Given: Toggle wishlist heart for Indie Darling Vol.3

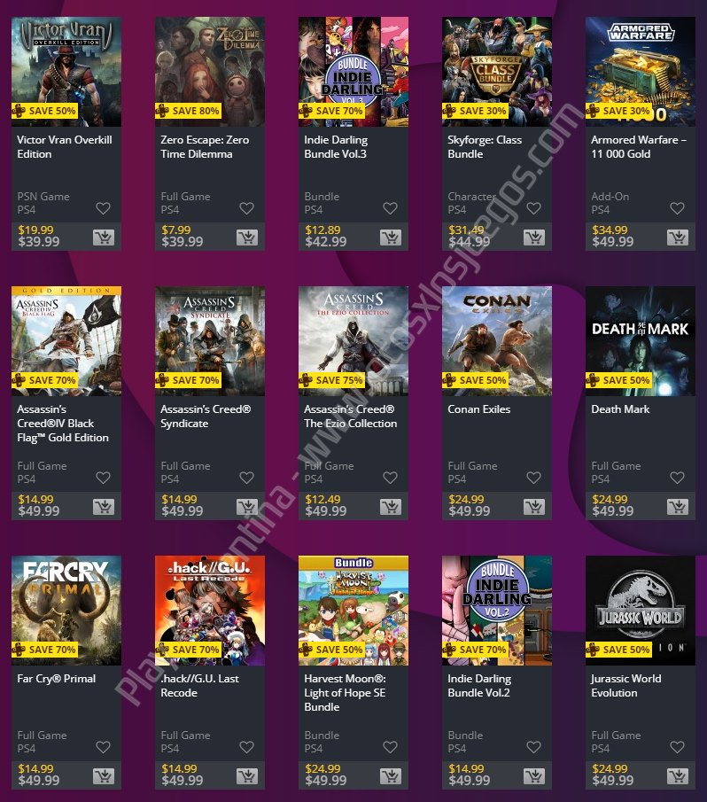Looking at the screenshot, I should click(x=390, y=208).
